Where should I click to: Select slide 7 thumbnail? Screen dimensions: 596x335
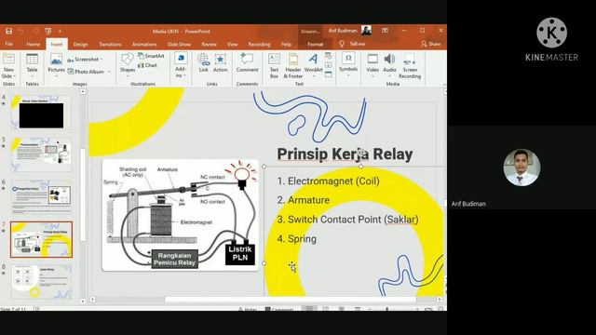click(x=41, y=239)
